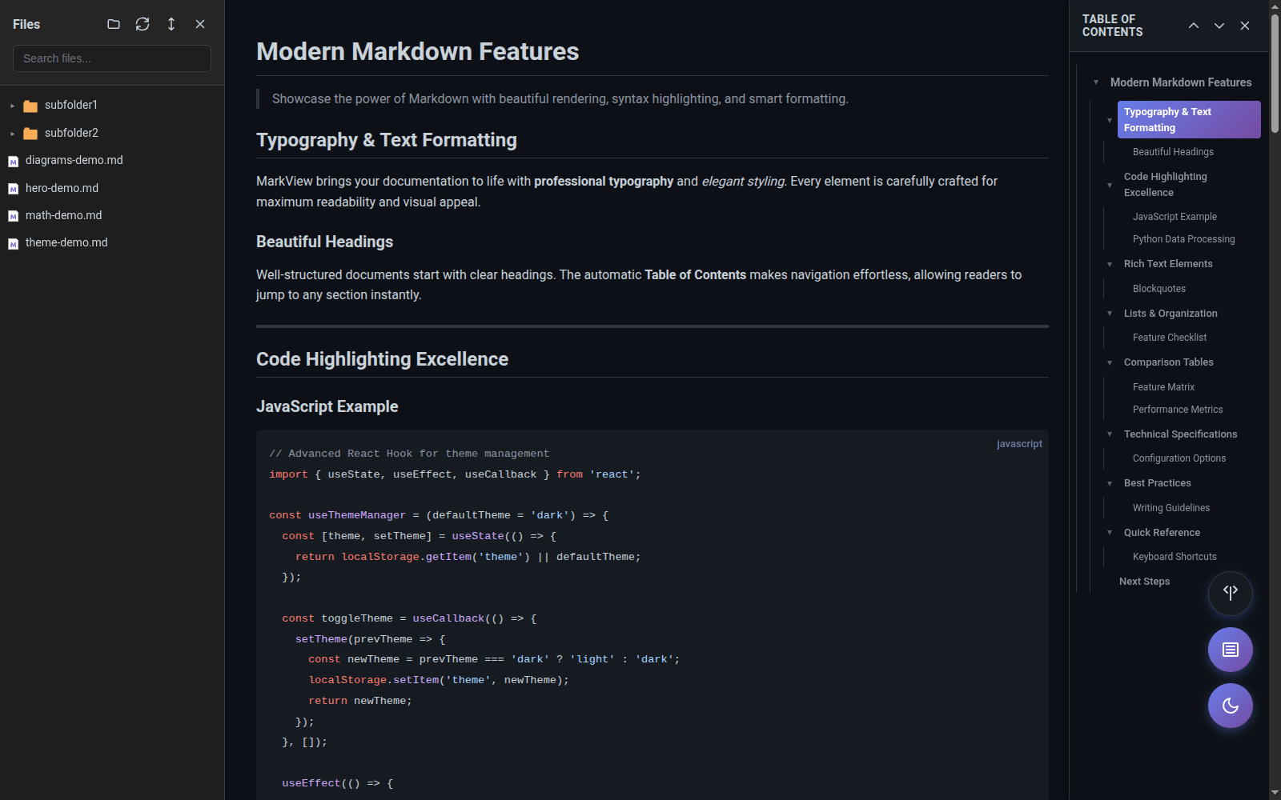Open theme-demo.md from the file list

(x=66, y=242)
